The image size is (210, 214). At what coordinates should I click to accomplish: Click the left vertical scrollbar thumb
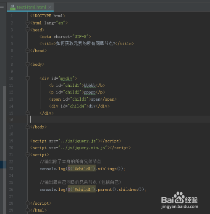coord(4,150)
